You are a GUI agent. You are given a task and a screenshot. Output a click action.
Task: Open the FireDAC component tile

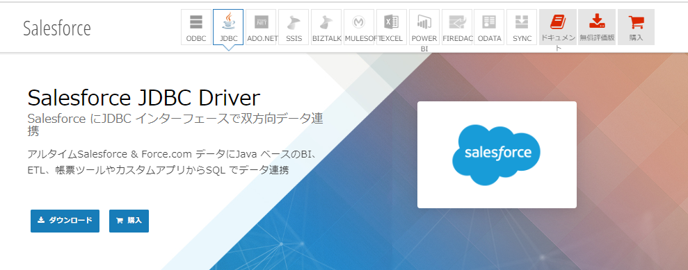[x=457, y=26]
